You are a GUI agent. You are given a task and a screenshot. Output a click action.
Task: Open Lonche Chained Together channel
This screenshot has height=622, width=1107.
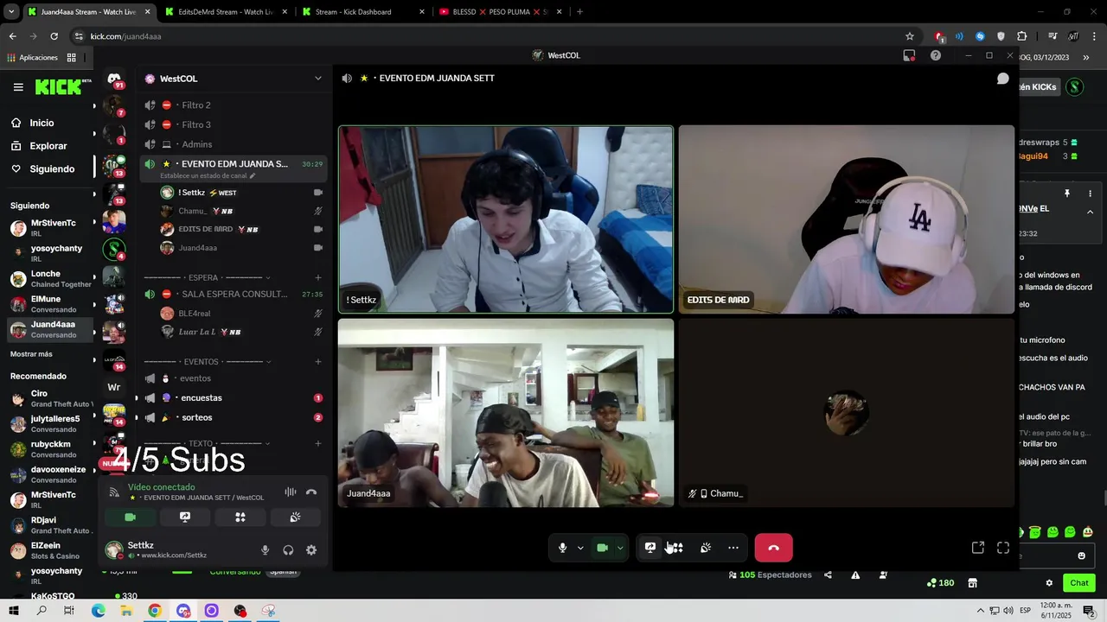click(x=50, y=279)
